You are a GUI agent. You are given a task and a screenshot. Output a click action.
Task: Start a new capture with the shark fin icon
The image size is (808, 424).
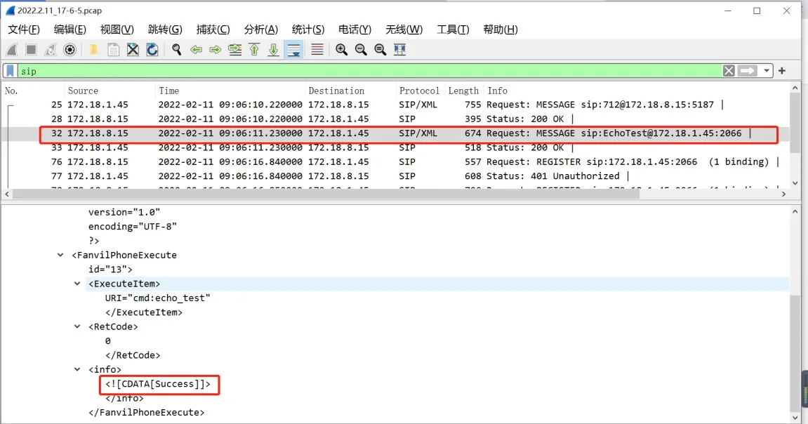[x=11, y=49]
